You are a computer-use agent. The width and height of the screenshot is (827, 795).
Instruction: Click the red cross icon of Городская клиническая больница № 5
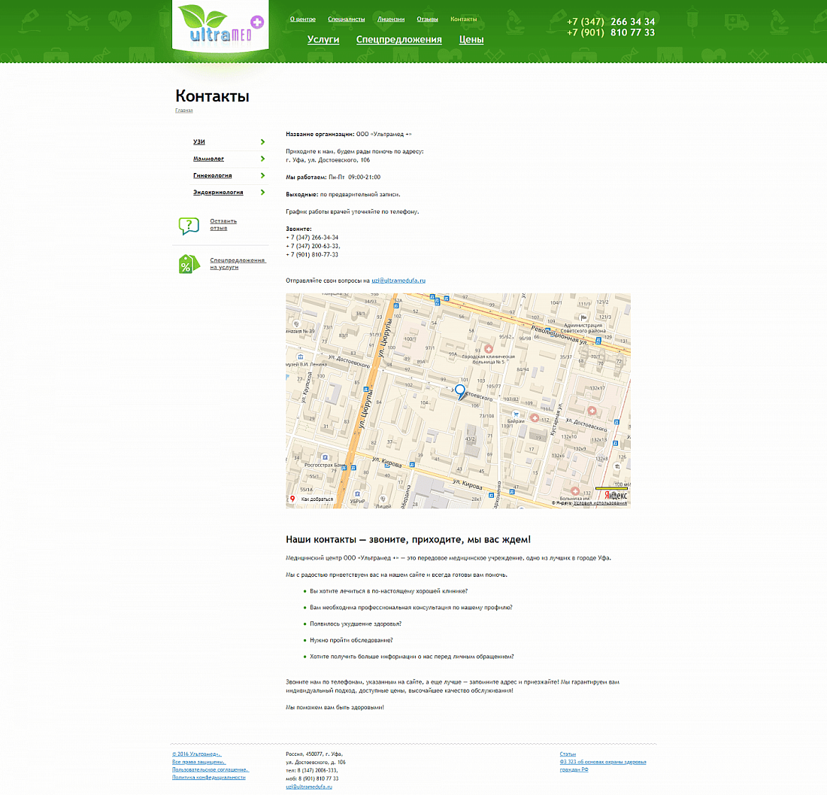point(489,349)
